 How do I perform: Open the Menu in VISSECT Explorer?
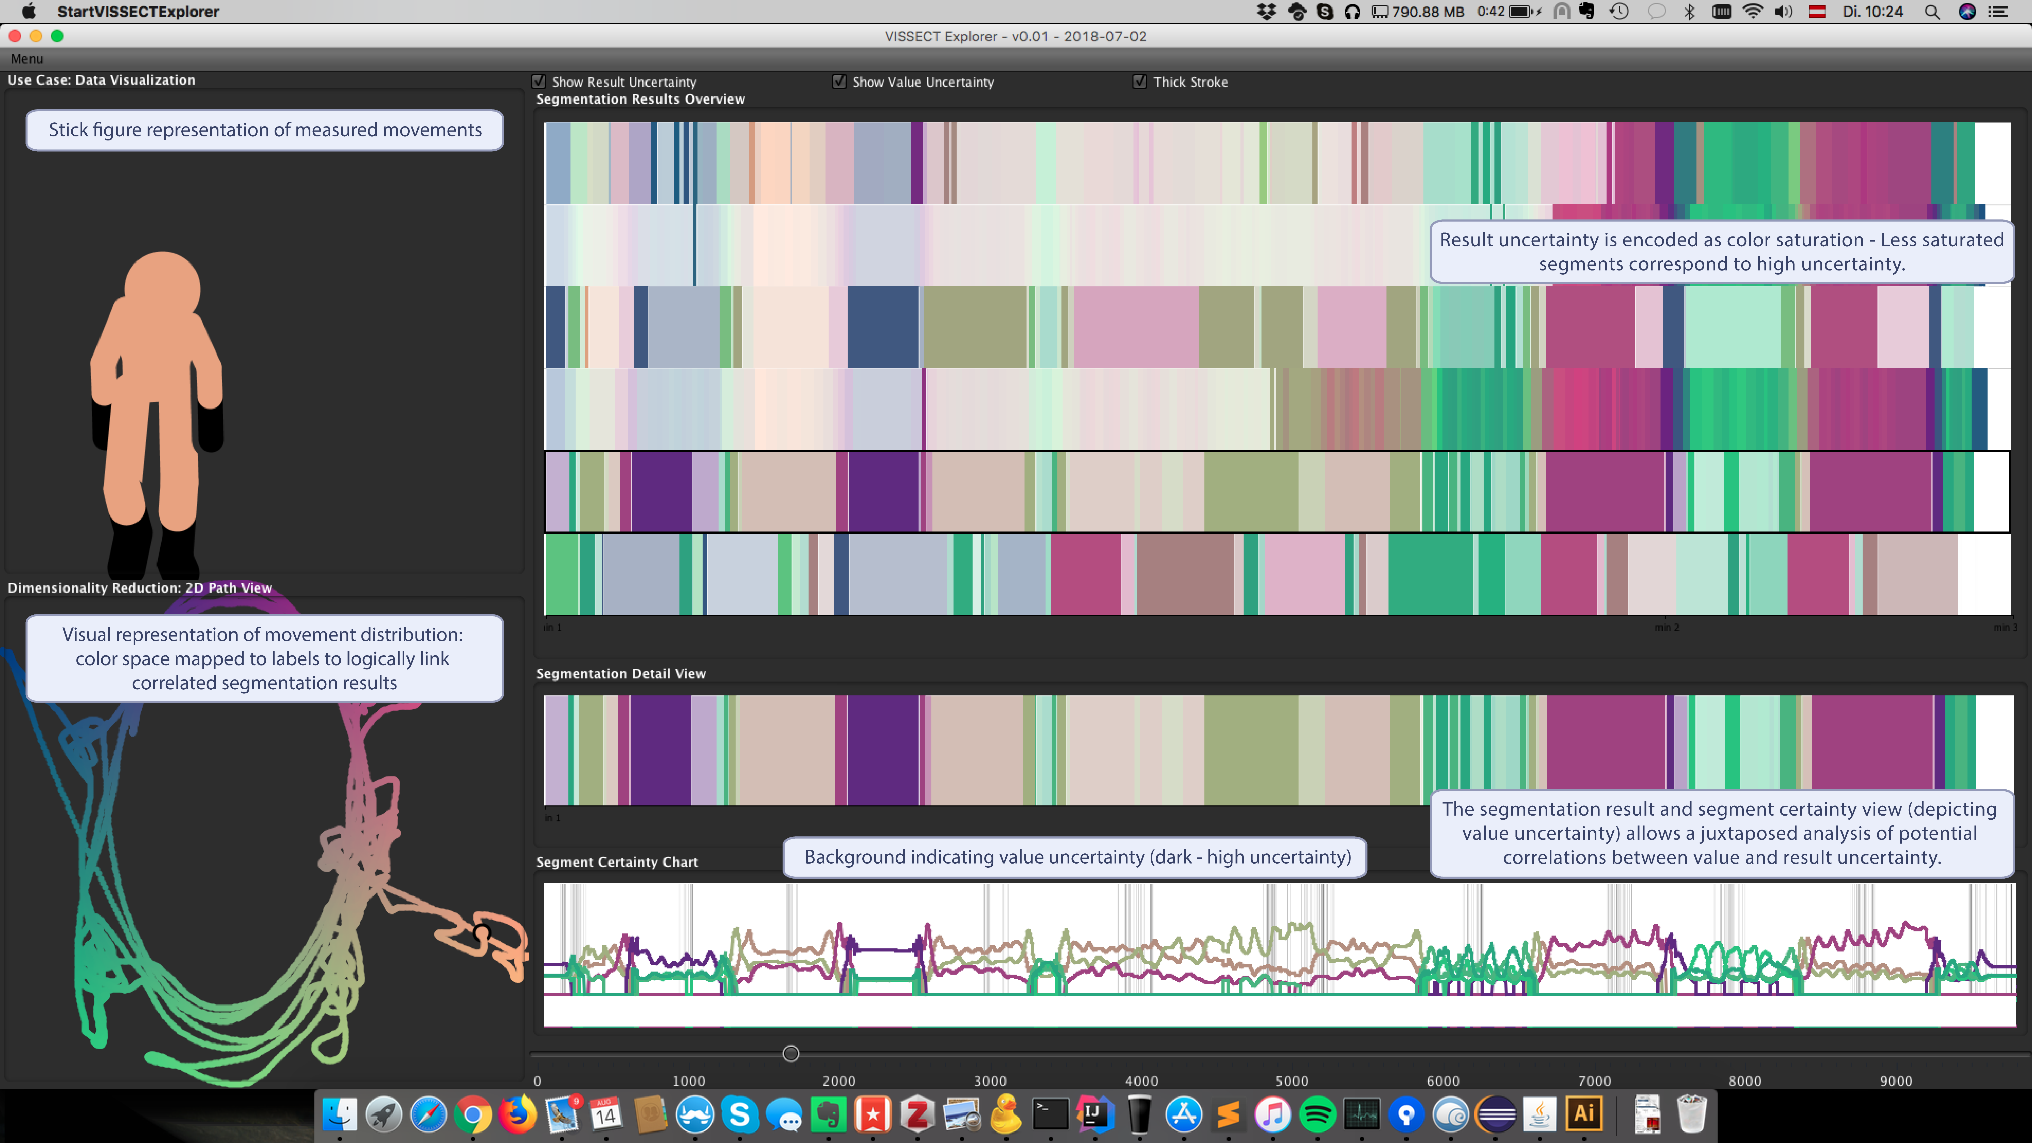pyautogui.click(x=27, y=59)
